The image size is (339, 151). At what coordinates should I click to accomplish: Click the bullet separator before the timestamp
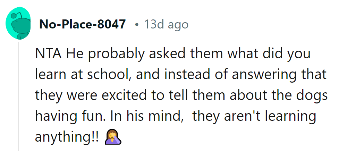click(137, 25)
